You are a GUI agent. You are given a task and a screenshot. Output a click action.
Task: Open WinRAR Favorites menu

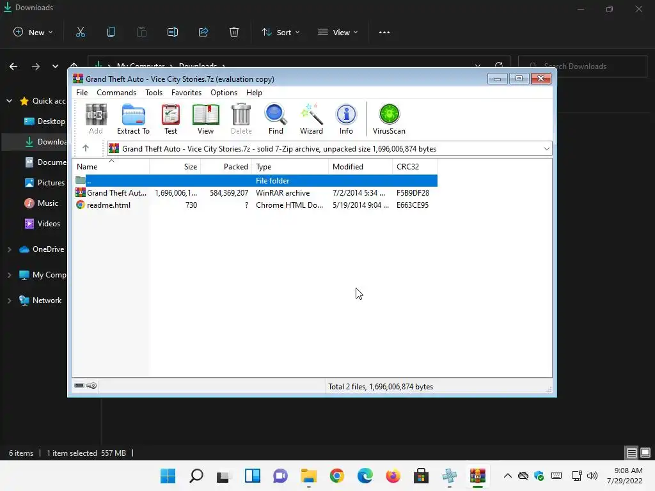click(186, 92)
